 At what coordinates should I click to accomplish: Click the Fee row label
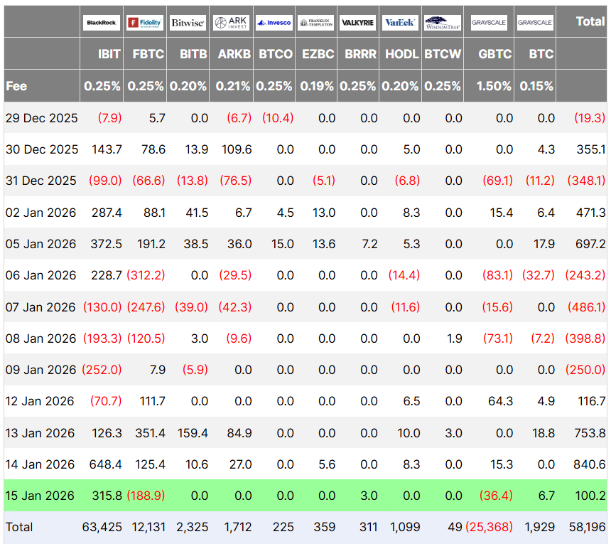pos(16,86)
